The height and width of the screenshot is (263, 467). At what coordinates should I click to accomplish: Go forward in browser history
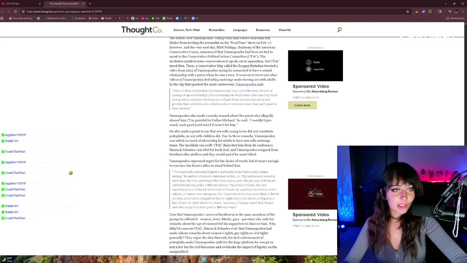click(9, 12)
